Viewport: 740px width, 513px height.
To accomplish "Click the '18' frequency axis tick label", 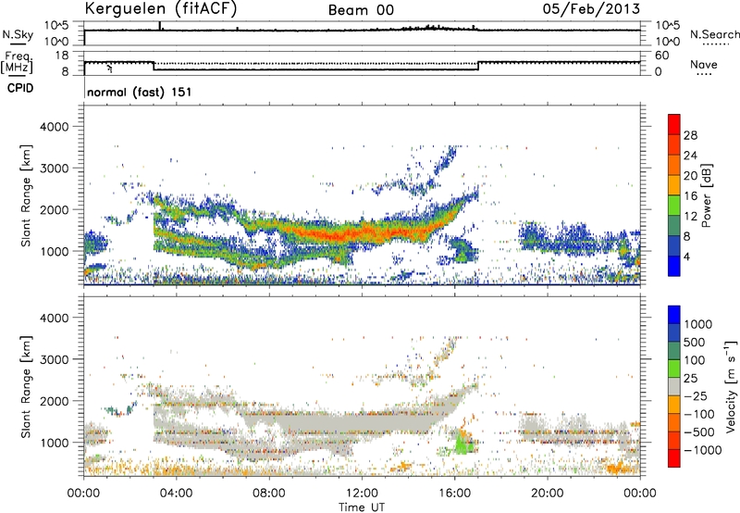I will click(x=62, y=56).
